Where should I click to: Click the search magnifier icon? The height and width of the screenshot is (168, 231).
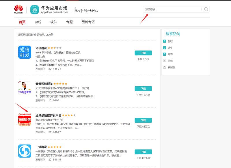tap(206, 9)
